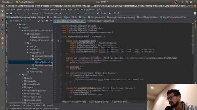Click douglasmotta in the navigation bar
Viewport: 197px width, 110px height.
click(x=96, y=17)
